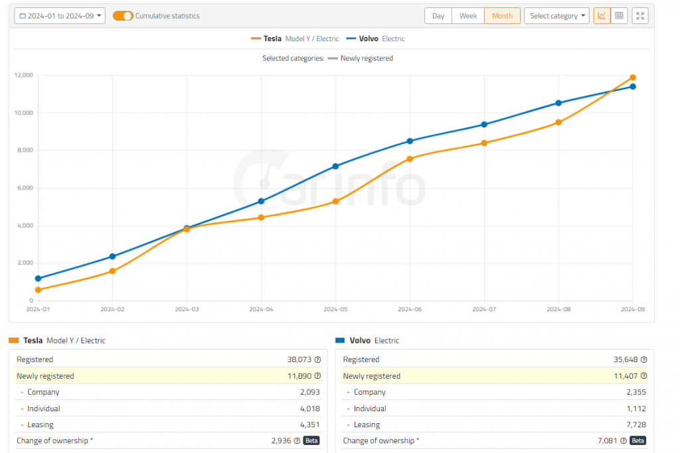Click help icon next to Tesla 2,936
This screenshot has width=680, height=453.
(297, 440)
